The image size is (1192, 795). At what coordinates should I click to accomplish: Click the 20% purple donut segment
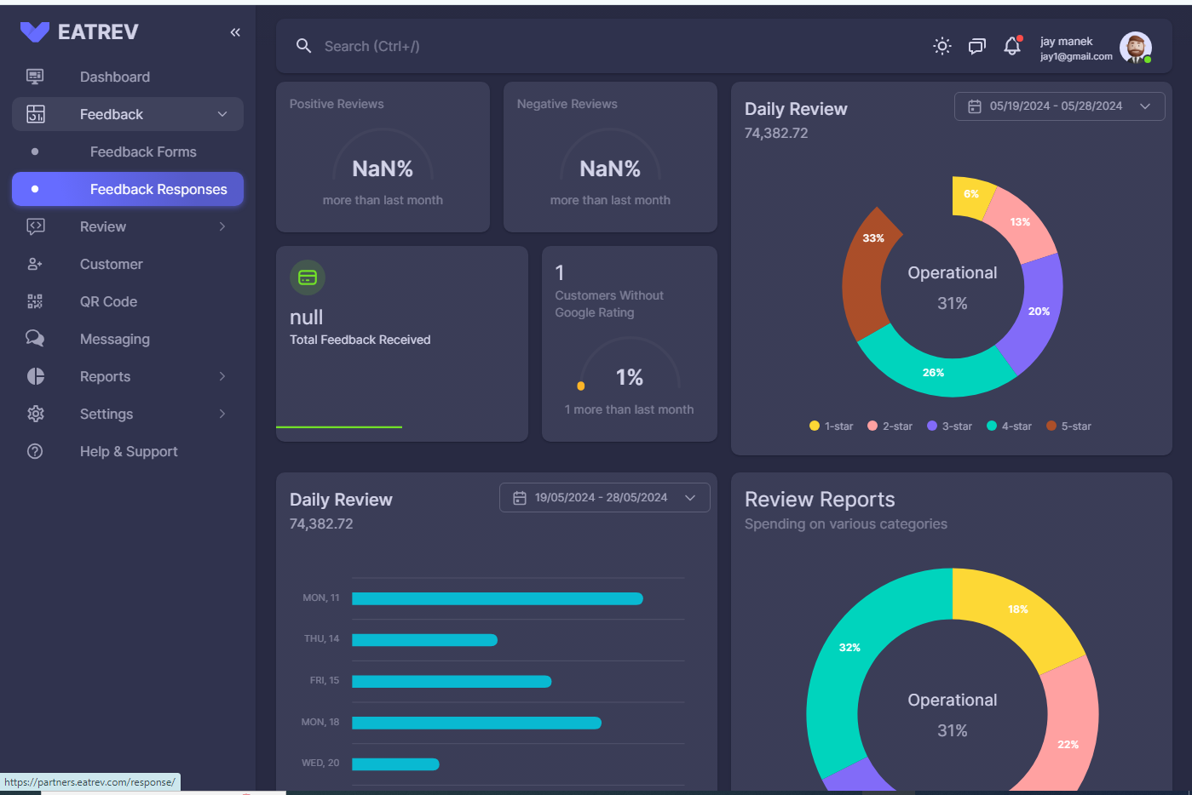tap(1038, 311)
